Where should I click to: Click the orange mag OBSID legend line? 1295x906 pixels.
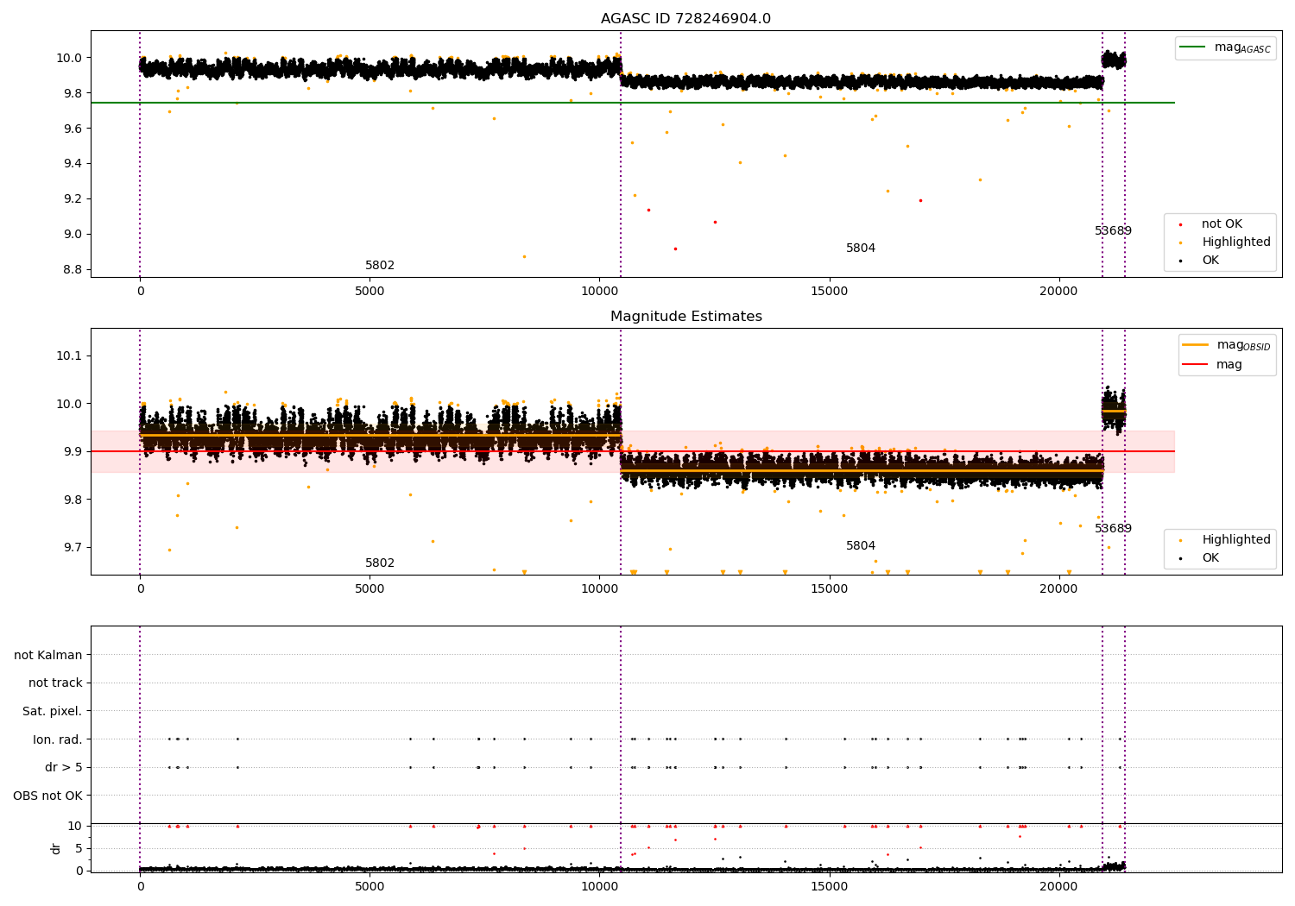coord(1196,345)
